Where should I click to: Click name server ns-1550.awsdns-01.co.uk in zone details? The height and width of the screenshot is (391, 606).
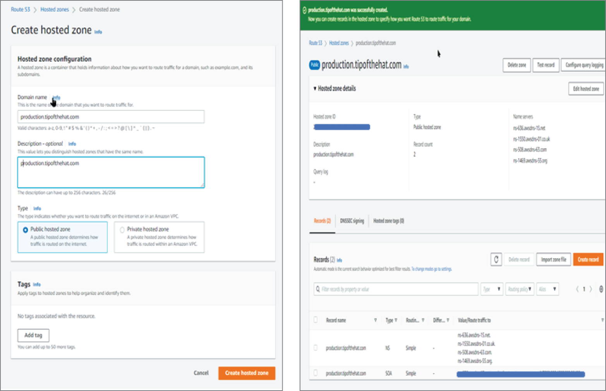point(531,139)
